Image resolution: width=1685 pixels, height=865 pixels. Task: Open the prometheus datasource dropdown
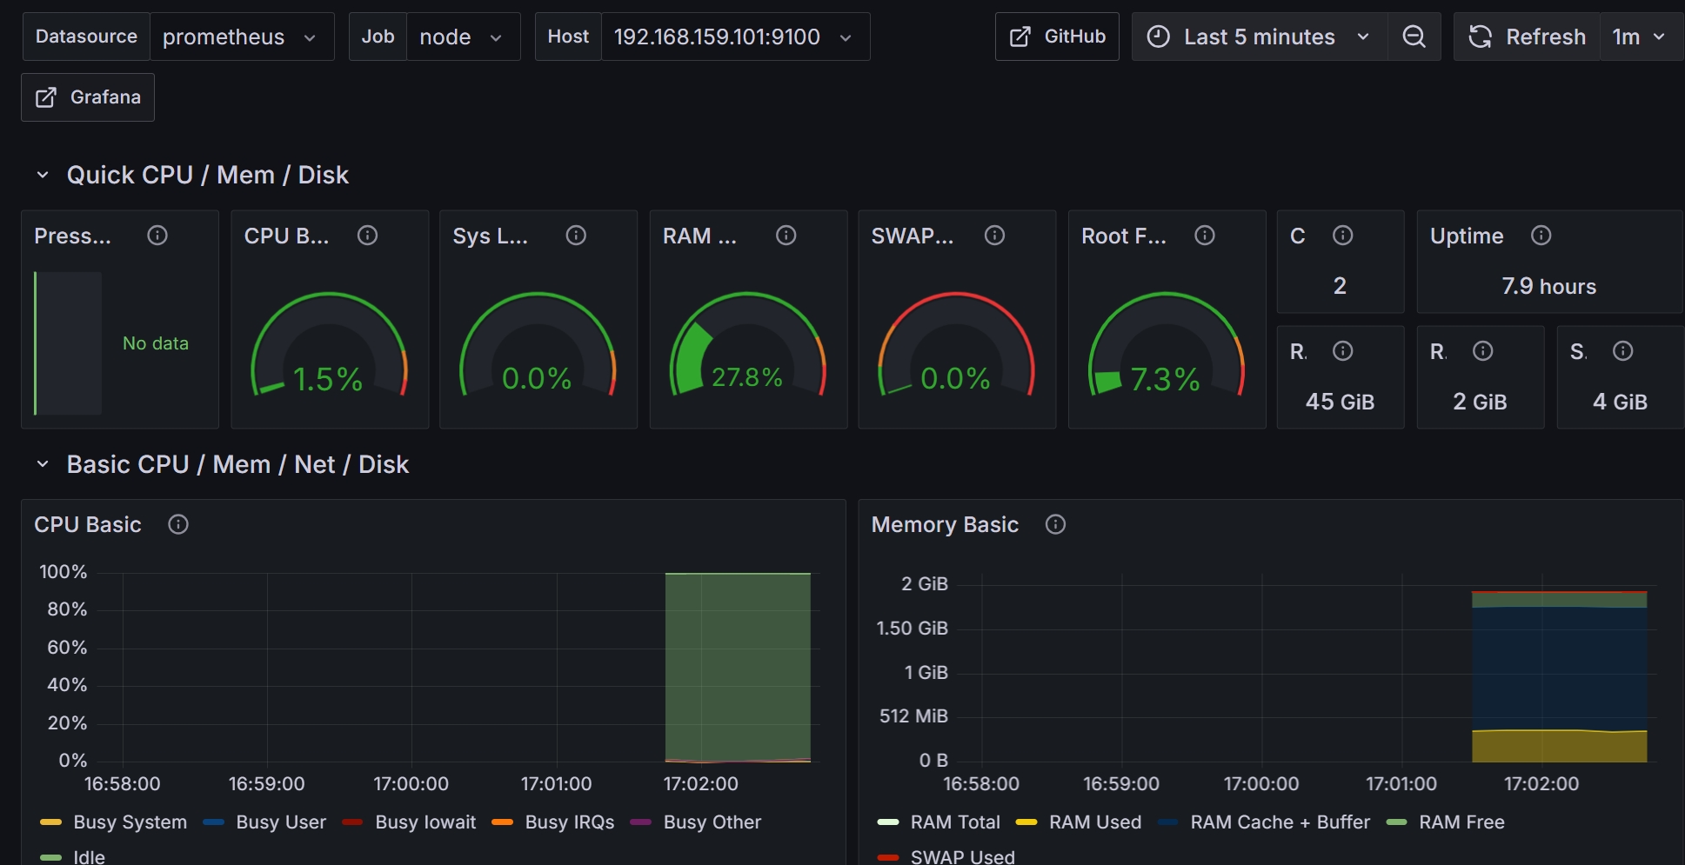click(x=242, y=37)
